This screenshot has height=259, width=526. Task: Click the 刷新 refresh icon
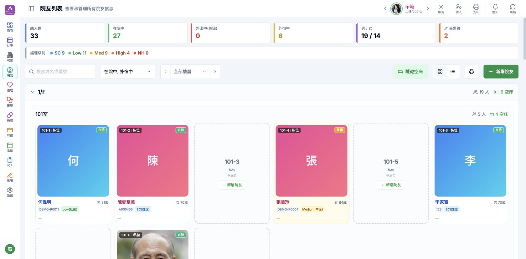tap(513, 9)
